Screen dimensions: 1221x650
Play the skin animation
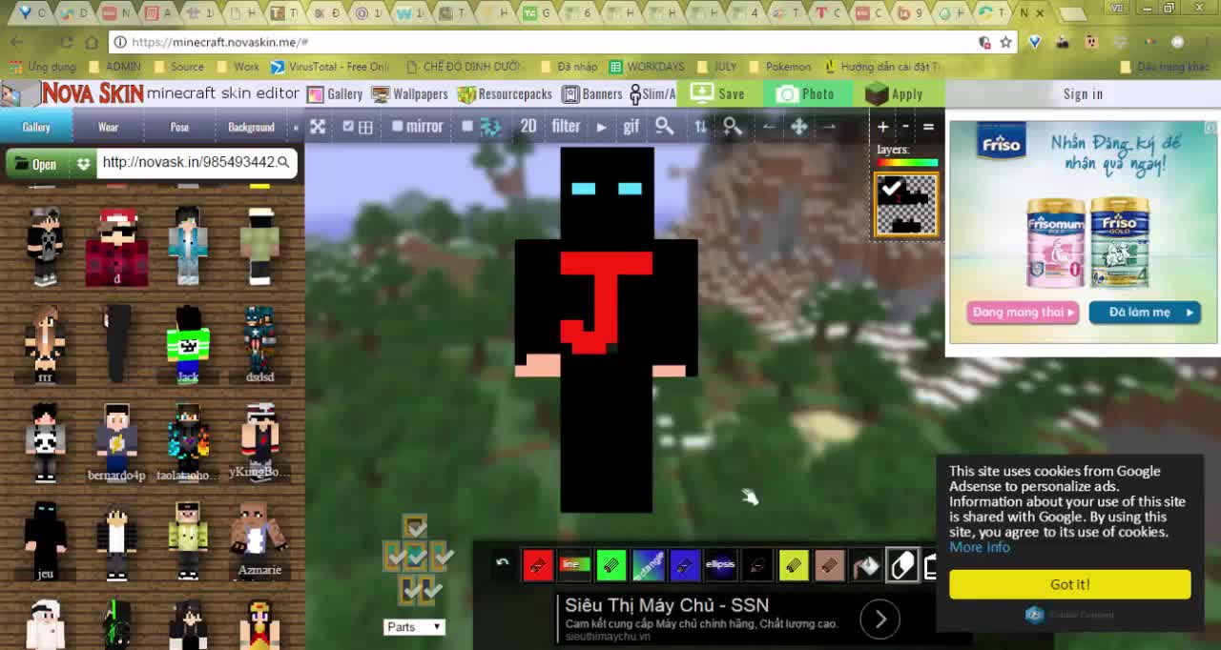click(601, 127)
